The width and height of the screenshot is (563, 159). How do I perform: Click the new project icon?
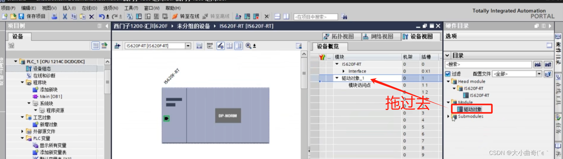click(5, 16)
